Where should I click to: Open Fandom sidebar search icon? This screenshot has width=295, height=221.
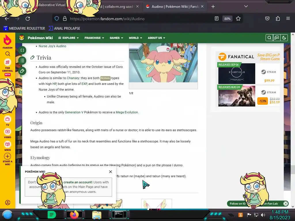coord(7,54)
